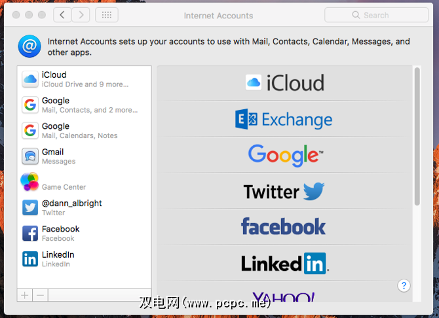This screenshot has width=439, height=318.
Task: Select the LinkedIn account name in sidebar
Action: 58,255
